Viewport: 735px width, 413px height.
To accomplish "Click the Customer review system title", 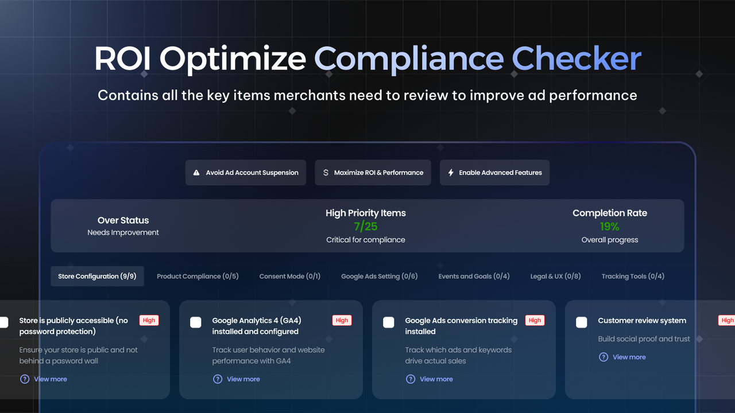I will pyautogui.click(x=642, y=321).
